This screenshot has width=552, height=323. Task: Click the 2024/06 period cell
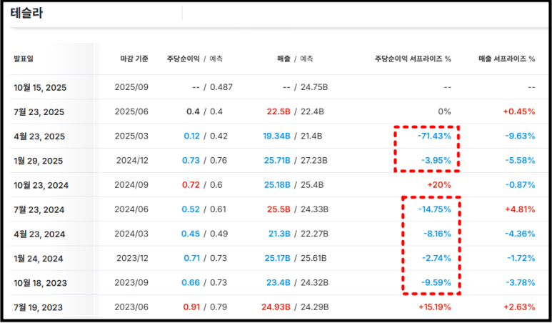tap(131, 209)
